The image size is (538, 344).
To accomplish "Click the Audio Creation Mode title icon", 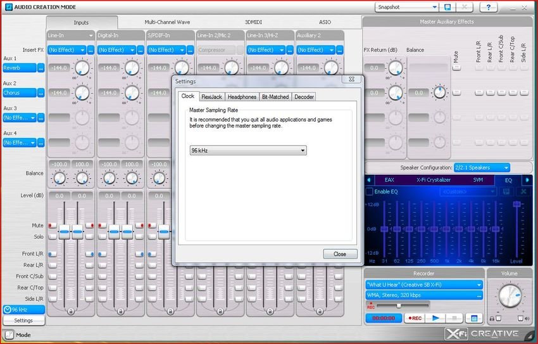I will coord(8,7).
